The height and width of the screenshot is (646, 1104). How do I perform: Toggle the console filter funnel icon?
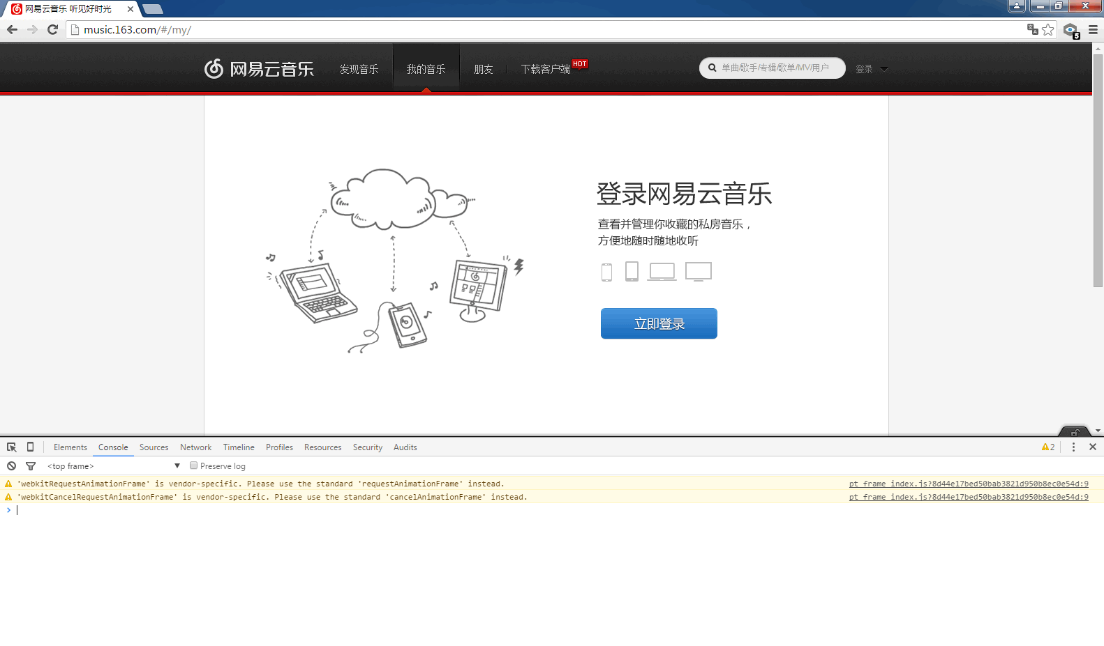(x=31, y=466)
